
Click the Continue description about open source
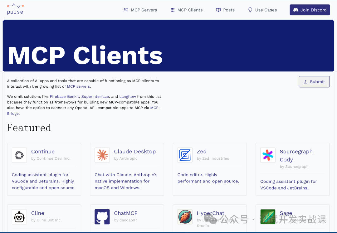tap(44, 181)
